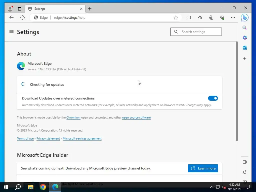Disable Download Updates over metered connections toggle

click(213, 98)
